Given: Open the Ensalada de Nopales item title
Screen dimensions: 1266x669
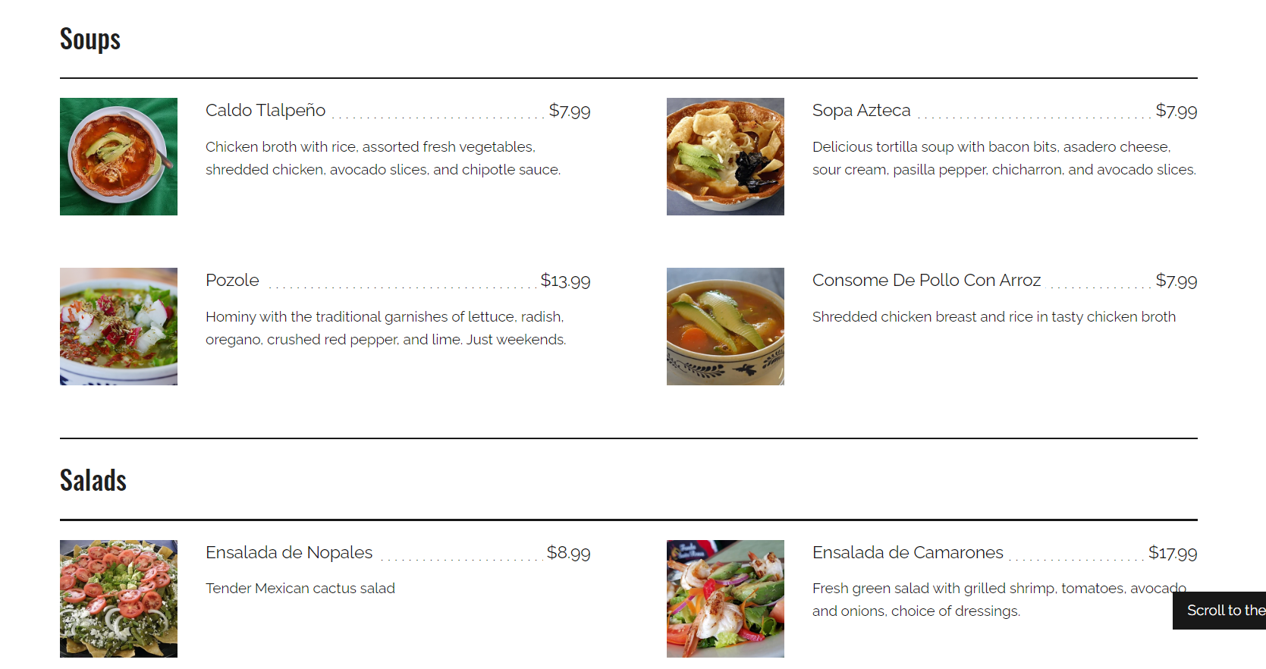Looking at the screenshot, I should [289, 553].
